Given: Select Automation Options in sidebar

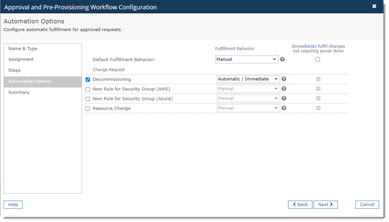Looking at the screenshot, I should point(42,81).
